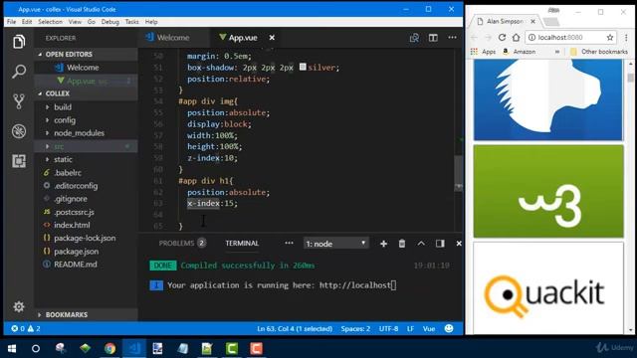Open the File menu
637x358 pixels.
11,22
